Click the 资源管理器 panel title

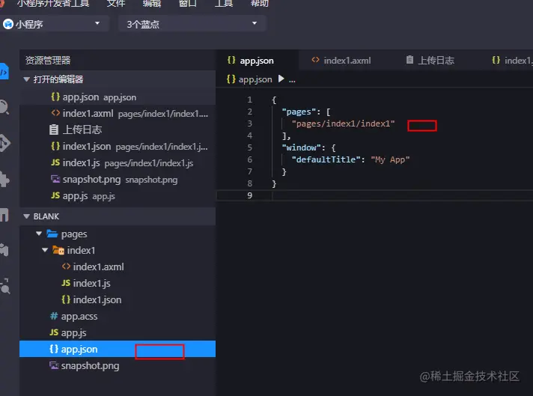[48, 61]
